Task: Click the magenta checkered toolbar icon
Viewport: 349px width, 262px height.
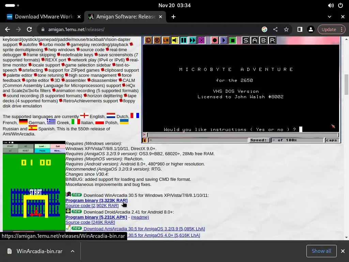Action: [201, 40]
